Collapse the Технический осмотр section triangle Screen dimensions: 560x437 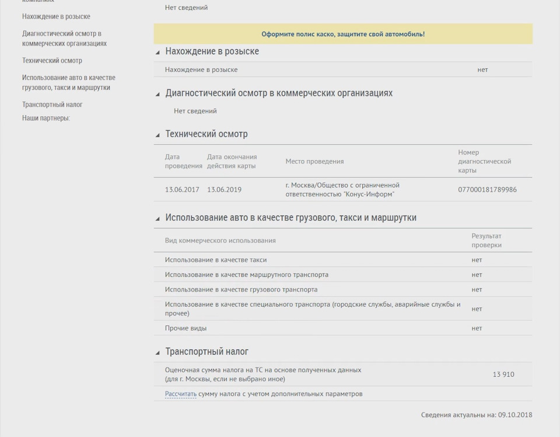pos(157,135)
